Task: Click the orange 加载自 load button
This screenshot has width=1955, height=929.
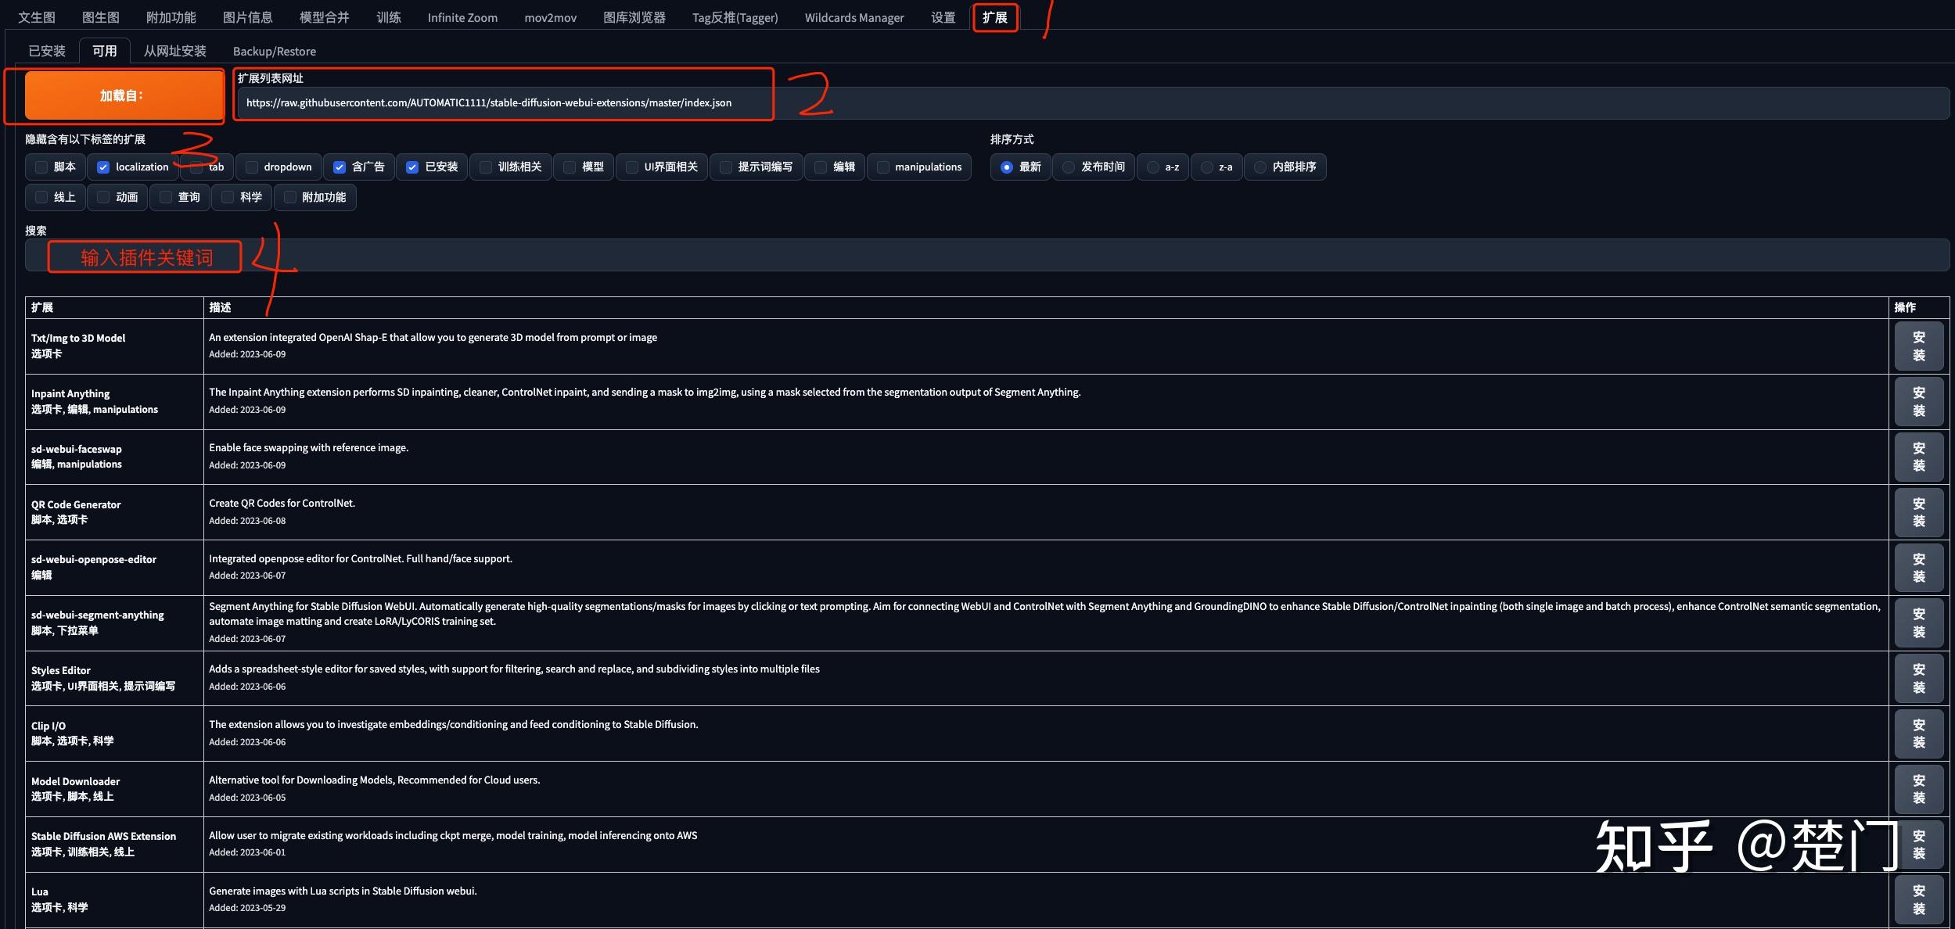Action: coord(124,95)
